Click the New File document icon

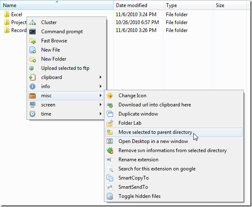pyautogui.click(x=32, y=50)
